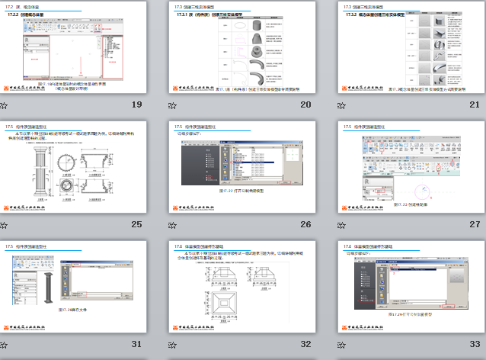Click the transition star icon under slide 20
Screen dimensions: 486x360
tap(172, 106)
